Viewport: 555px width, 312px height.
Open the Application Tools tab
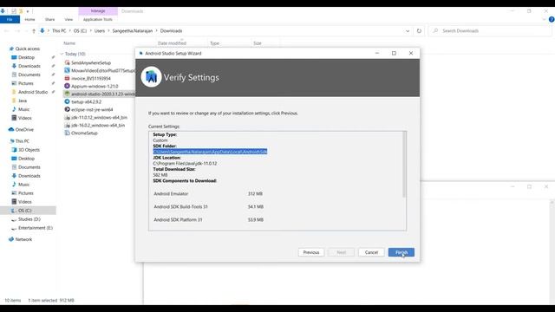pyautogui.click(x=98, y=19)
